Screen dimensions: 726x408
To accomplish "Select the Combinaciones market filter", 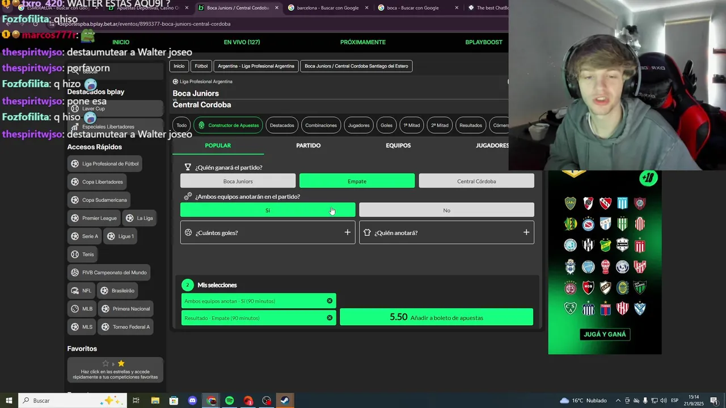I will pos(321,125).
